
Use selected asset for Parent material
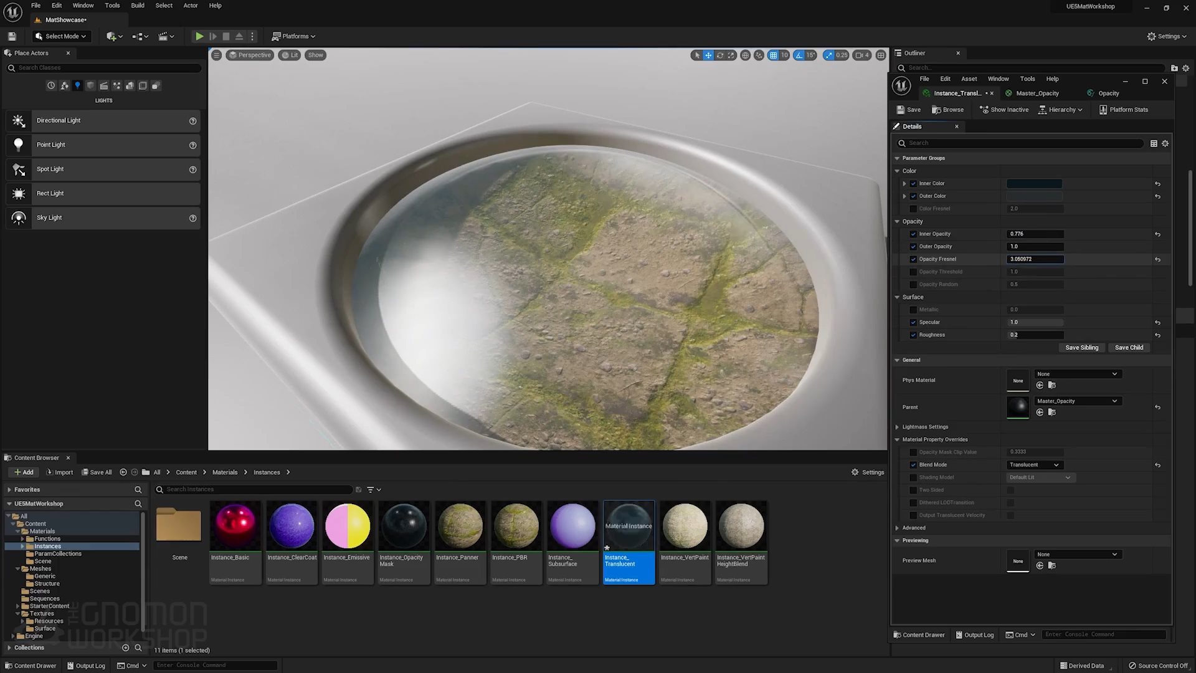click(x=1040, y=413)
